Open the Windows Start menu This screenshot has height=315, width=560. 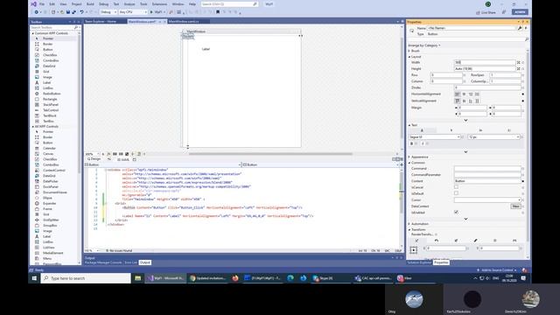coord(34,278)
